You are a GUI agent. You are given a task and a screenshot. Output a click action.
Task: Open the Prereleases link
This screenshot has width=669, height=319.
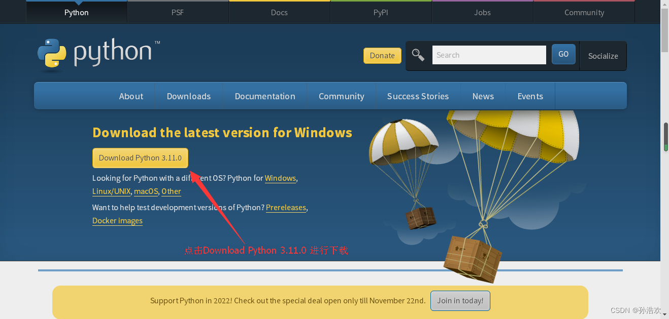[286, 208]
